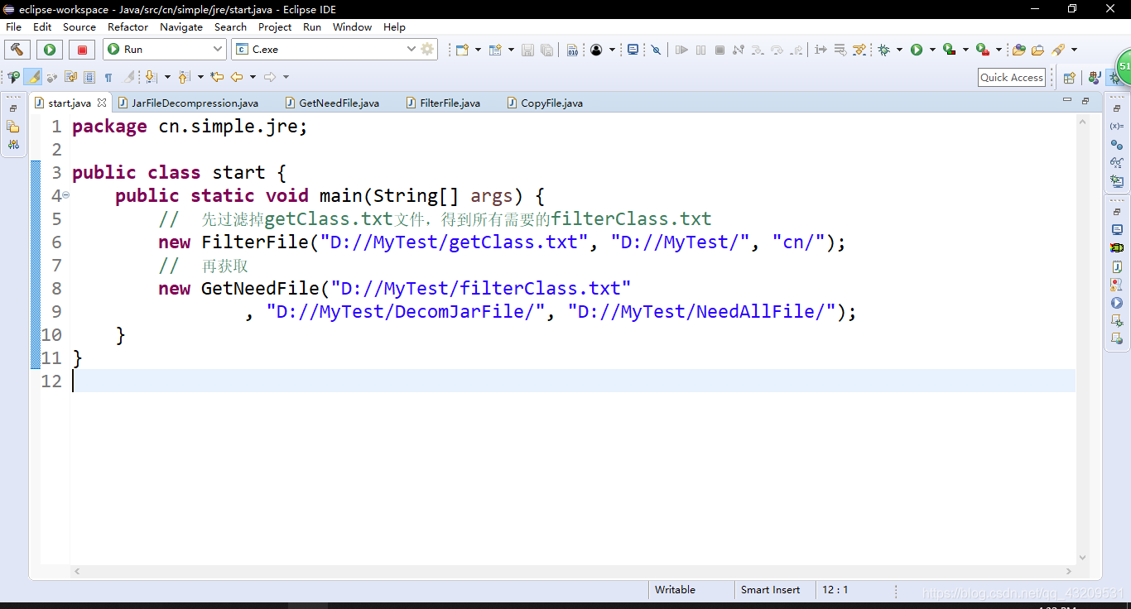The height and width of the screenshot is (609, 1131).
Task: Click the hammer Build launch button
Action: [17, 50]
